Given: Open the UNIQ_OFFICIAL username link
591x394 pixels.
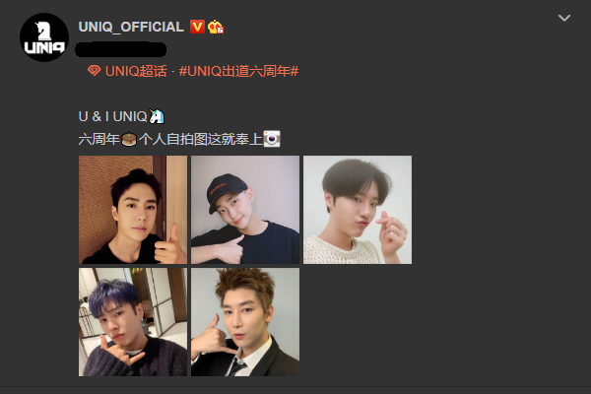Looking at the screenshot, I should [131, 27].
